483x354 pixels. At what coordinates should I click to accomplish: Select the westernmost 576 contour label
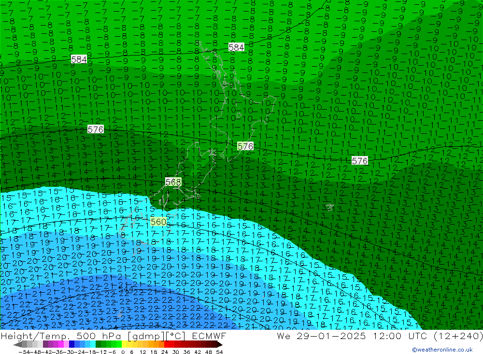coord(96,129)
